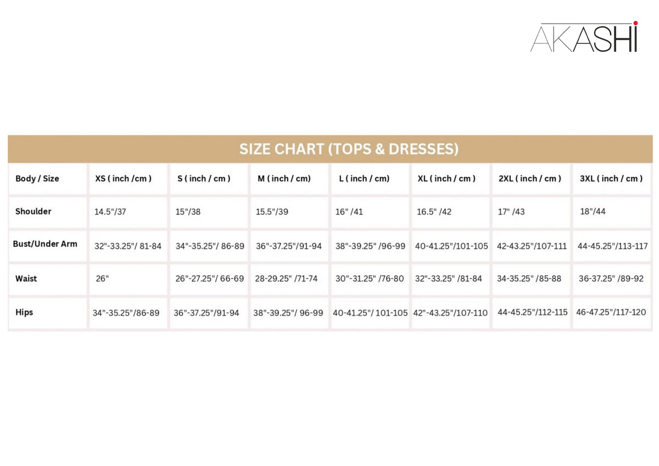The width and height of the screenshot is (659, 466).
Task: Select the 2XL (inch/cm) column header
Action: coord(529,178)
